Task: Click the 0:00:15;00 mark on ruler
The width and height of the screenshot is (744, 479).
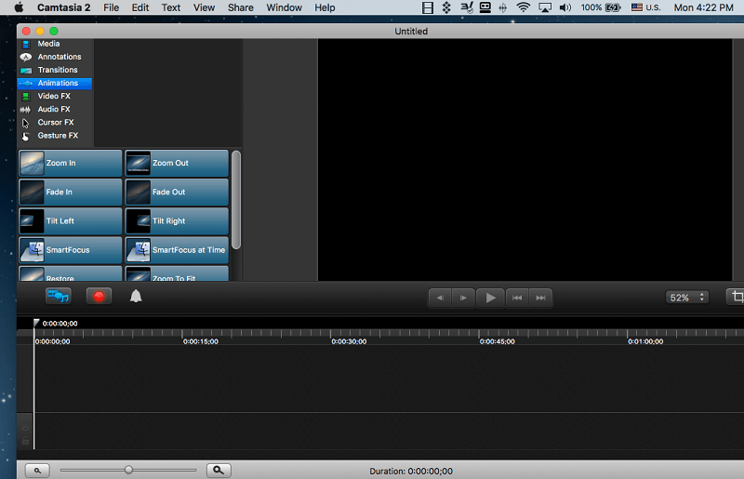Action: tap(201, 341)
